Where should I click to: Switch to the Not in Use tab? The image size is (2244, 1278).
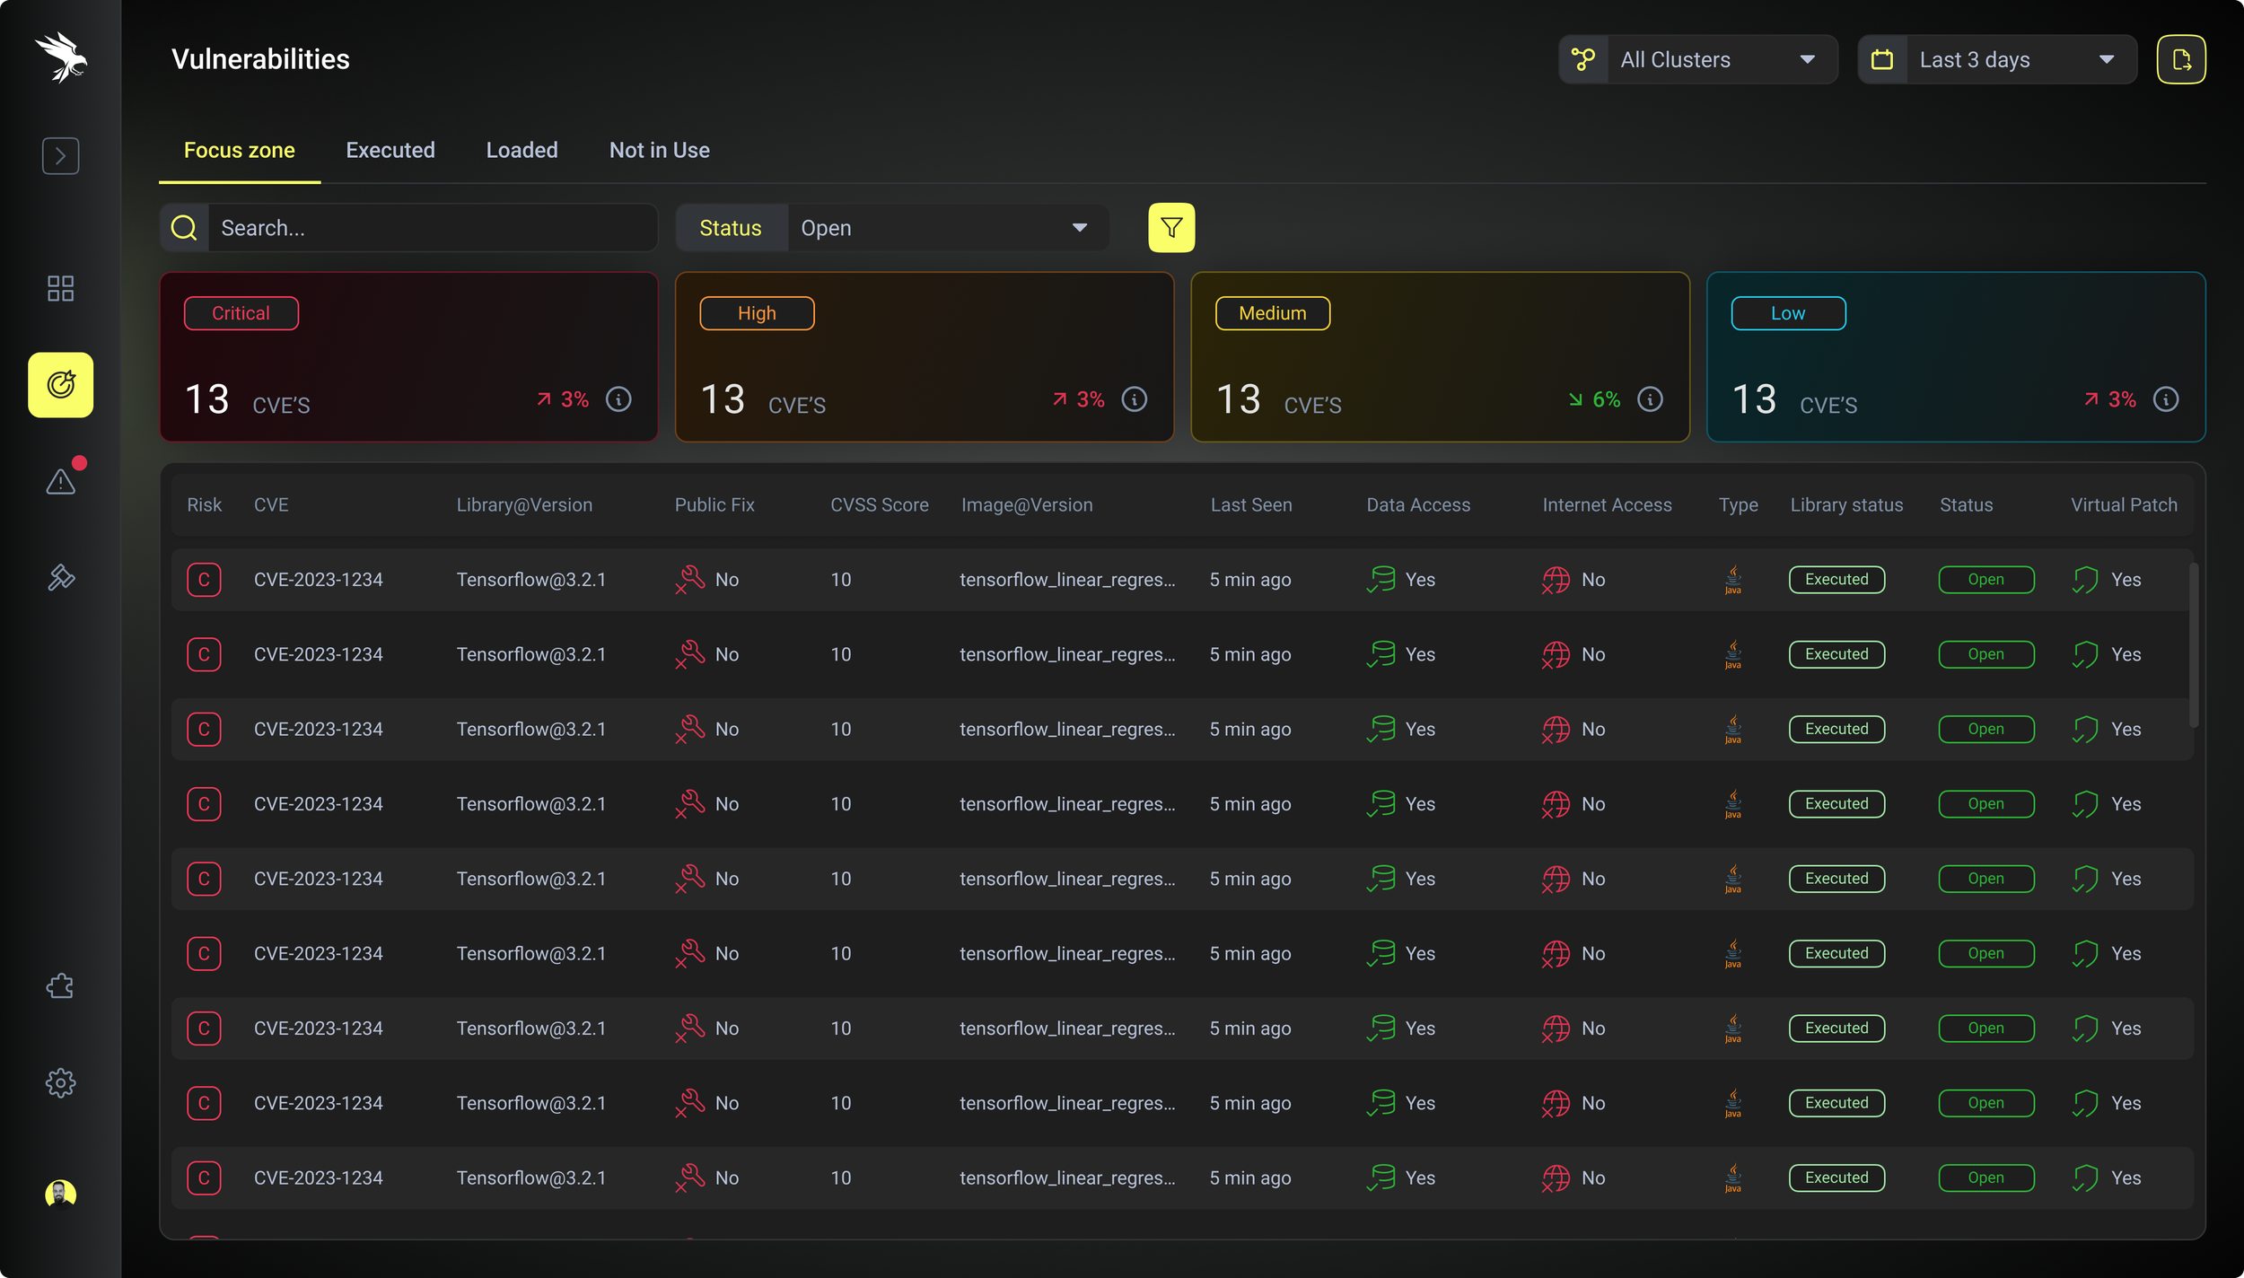pos(659,150)
